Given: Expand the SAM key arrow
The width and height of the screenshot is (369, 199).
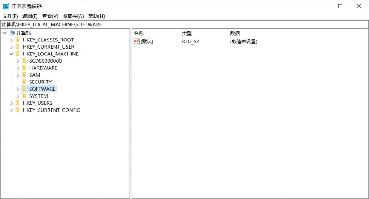Looking at the screenshot, I should (18, 75).
